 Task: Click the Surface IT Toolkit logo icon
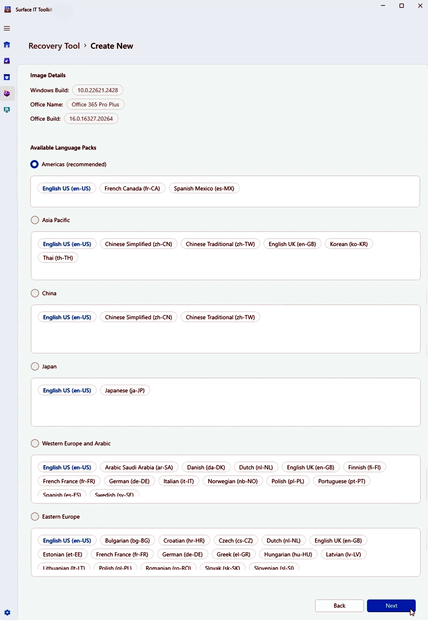point(7,9)
